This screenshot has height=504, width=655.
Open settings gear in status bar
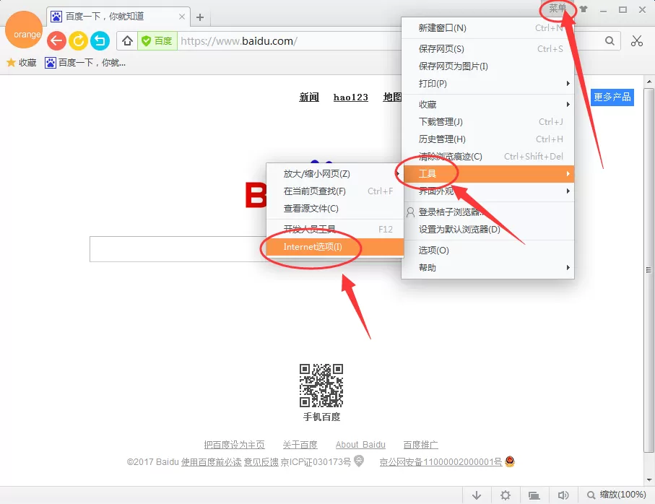pyautogui.click(x=506, y=495)
